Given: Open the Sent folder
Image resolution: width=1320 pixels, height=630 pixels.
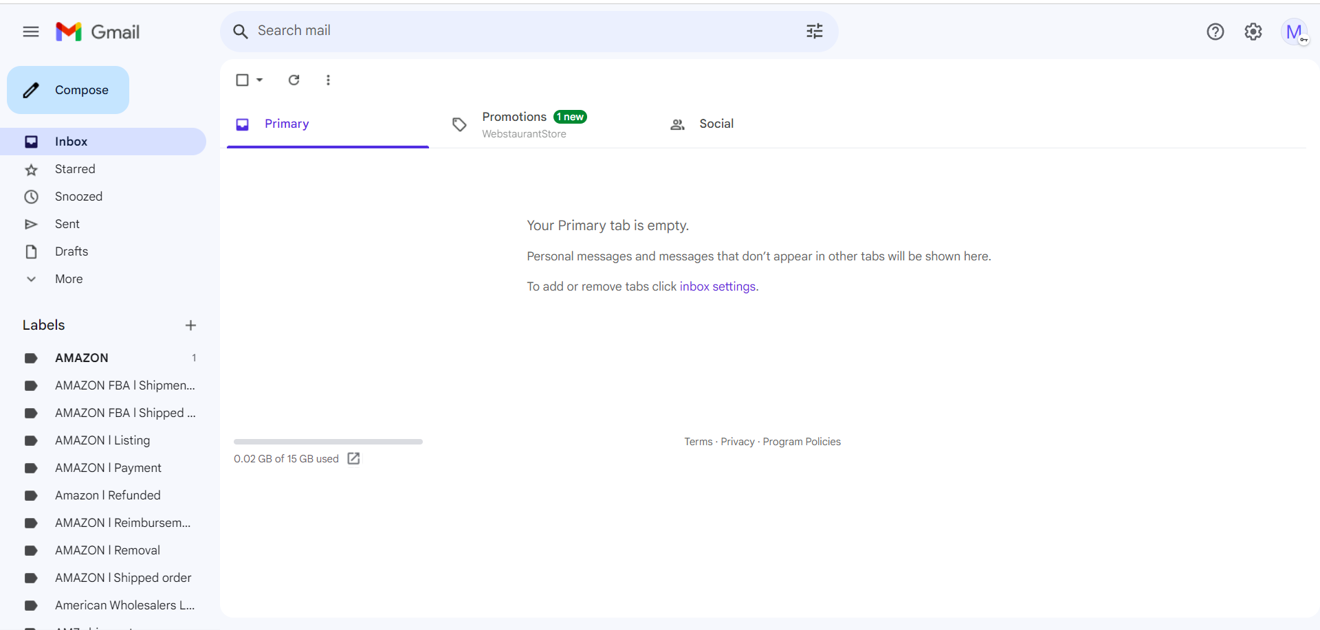Looking at the screenshot, I should [103, 224].
